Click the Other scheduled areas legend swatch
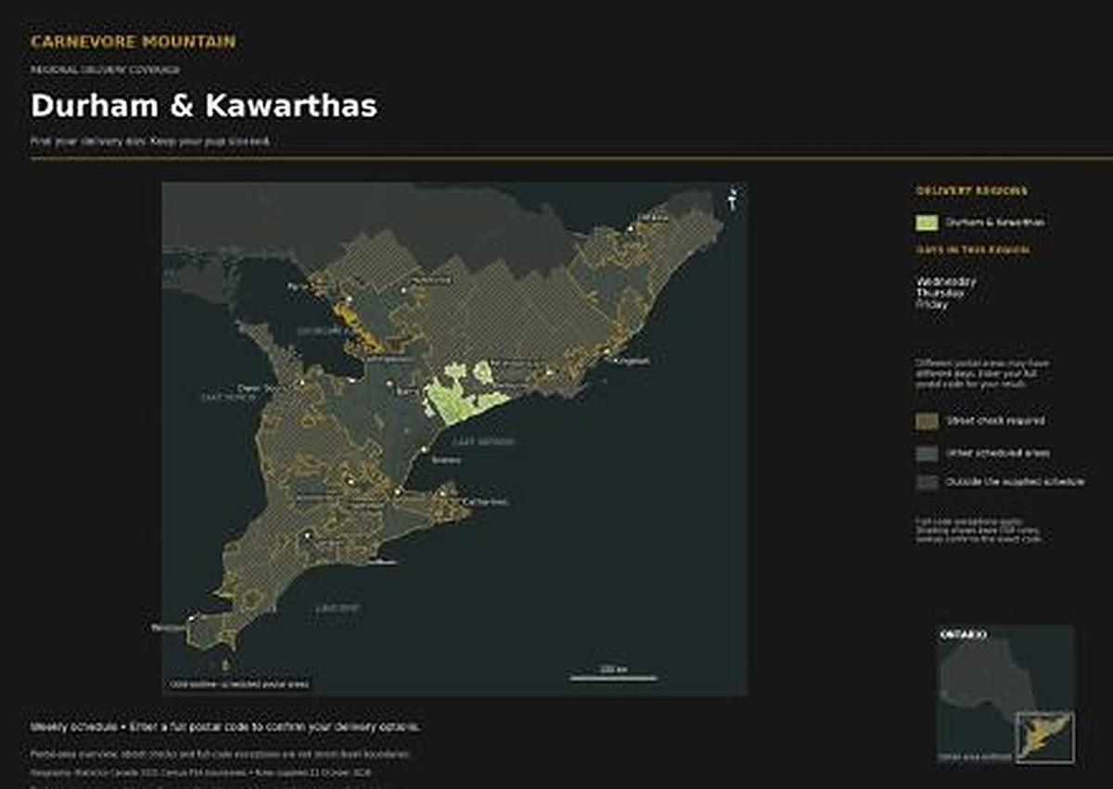The height and width of the screenshot is (789, 1113). click(927, 453)
